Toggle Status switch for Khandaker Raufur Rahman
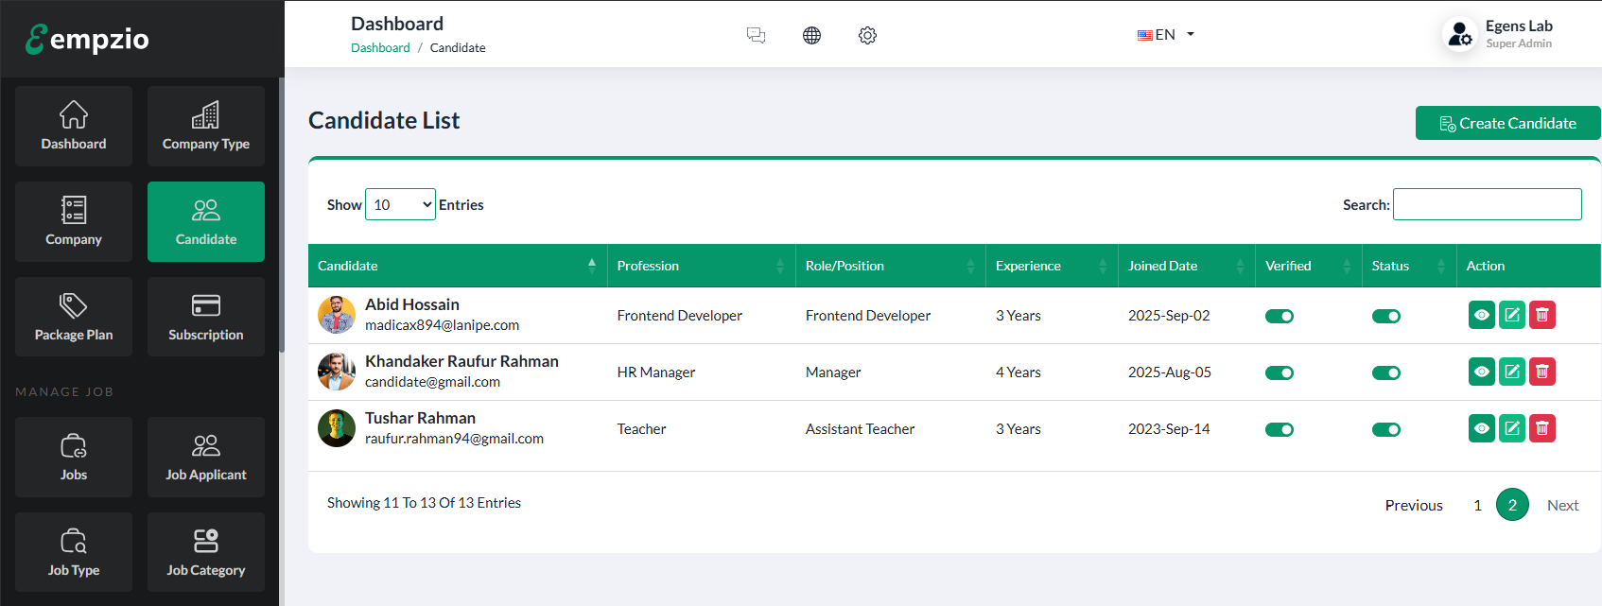The width and height of the screenshot is (1602, 606). [1386, 372]
